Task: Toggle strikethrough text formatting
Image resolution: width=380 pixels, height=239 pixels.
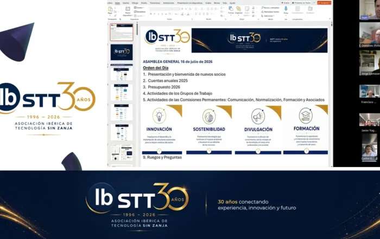Action: coord(166,14)
